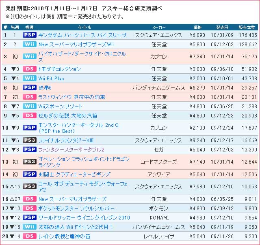Click the 価格 column header
Screen dimensions: 260x245
click(197, 27)
